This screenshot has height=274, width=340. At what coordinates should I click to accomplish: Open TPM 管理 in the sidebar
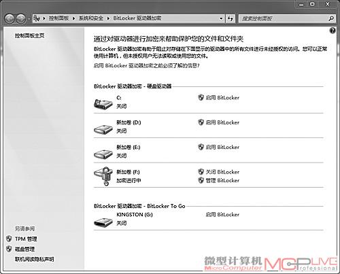pos(26,239)
